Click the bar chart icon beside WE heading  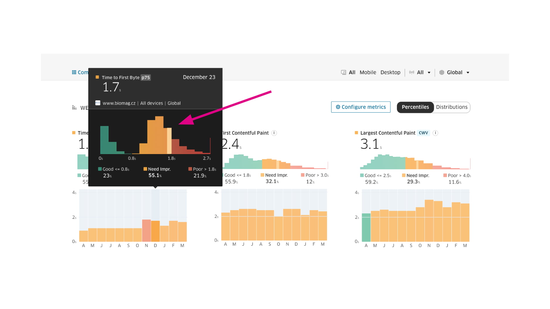[75, 108]
